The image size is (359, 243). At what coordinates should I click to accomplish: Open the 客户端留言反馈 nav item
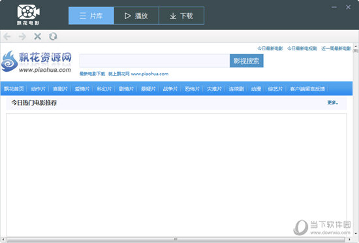(307, 89)
